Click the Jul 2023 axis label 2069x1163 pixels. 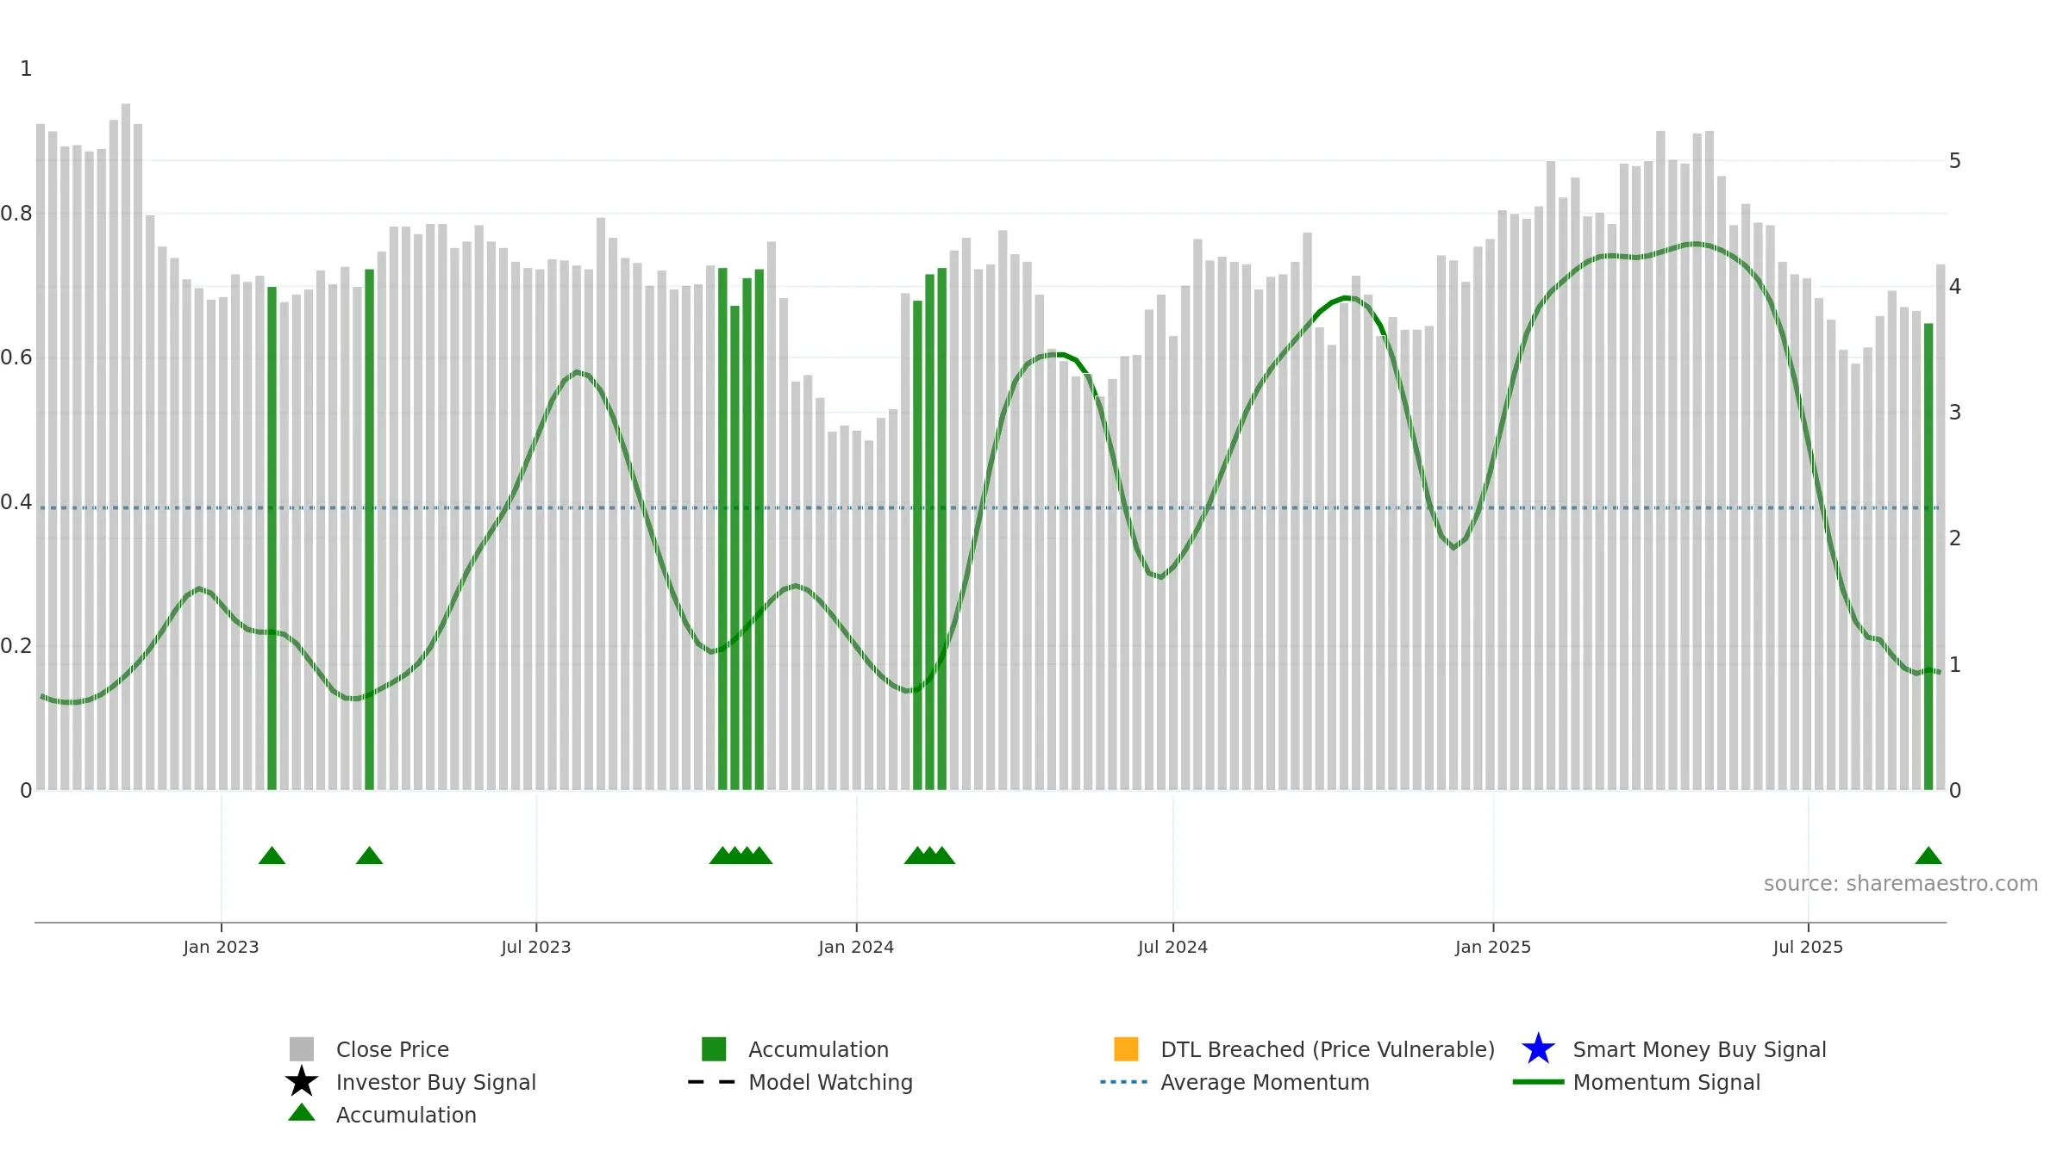(x=536, y=948)
